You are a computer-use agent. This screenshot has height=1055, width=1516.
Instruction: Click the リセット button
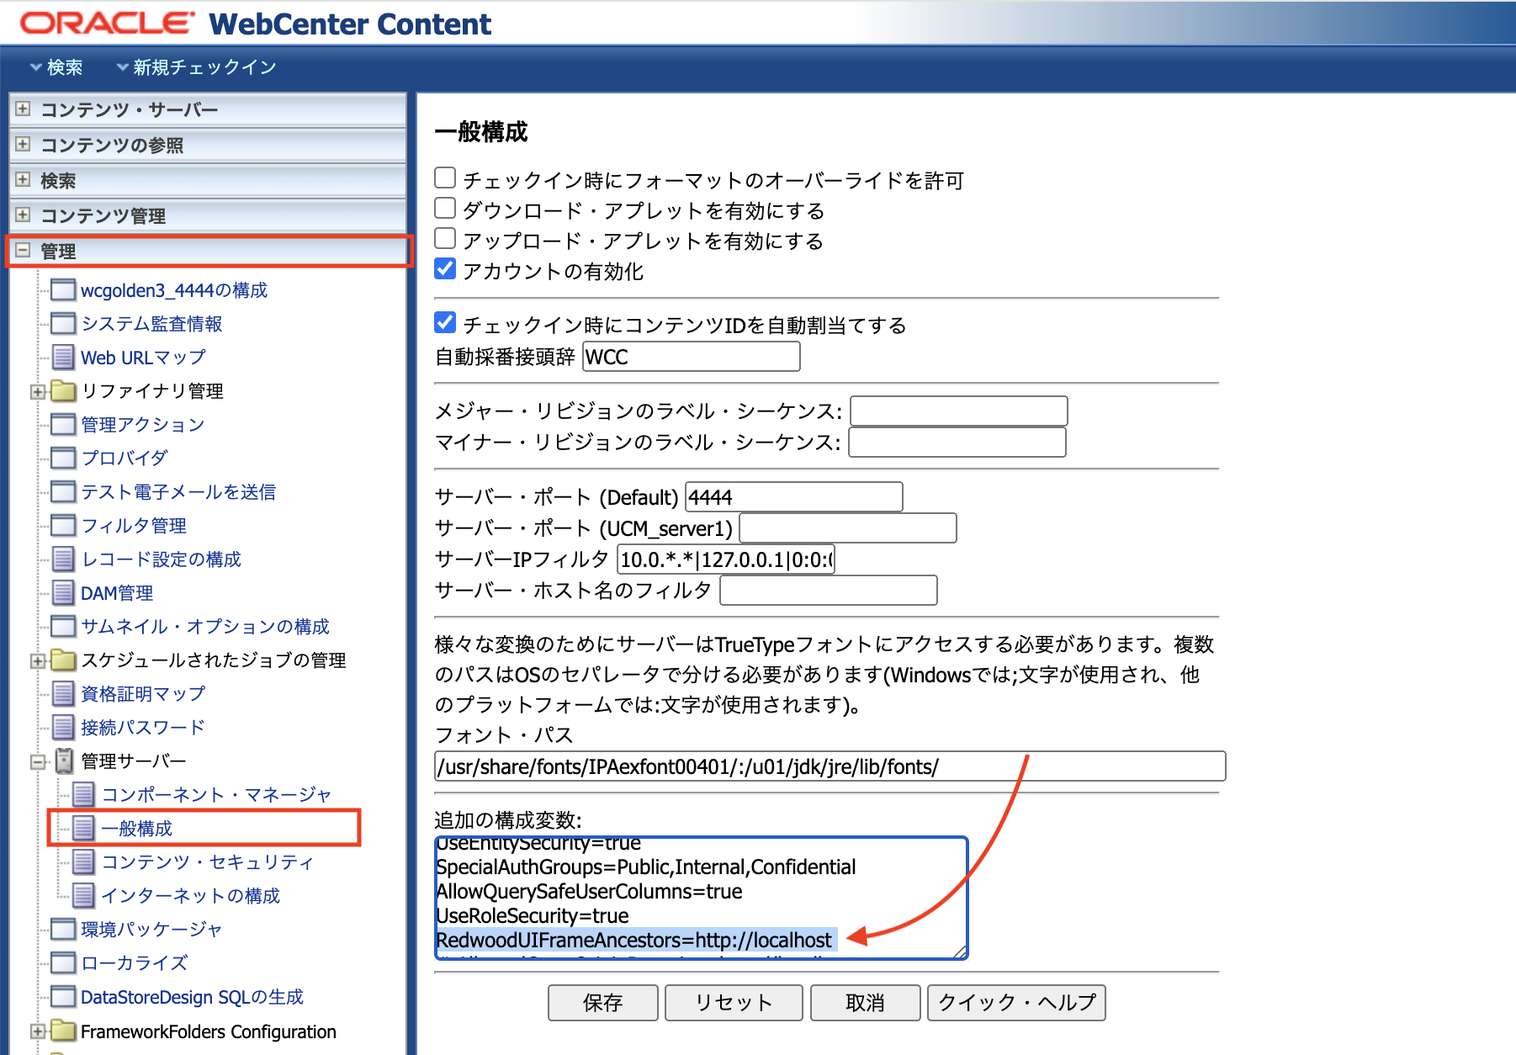(x=734, y=1003)
